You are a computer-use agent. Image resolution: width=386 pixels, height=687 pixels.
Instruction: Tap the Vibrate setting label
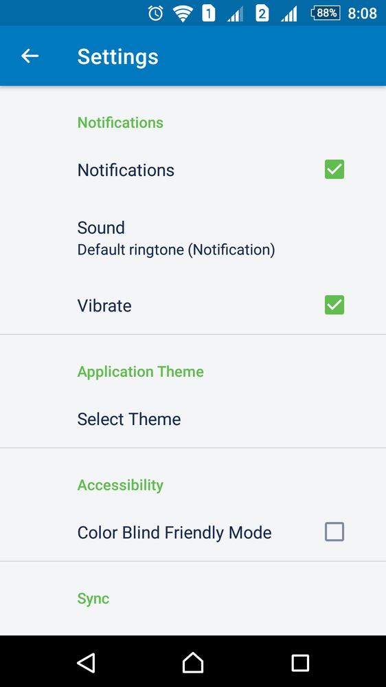(104, 306)
